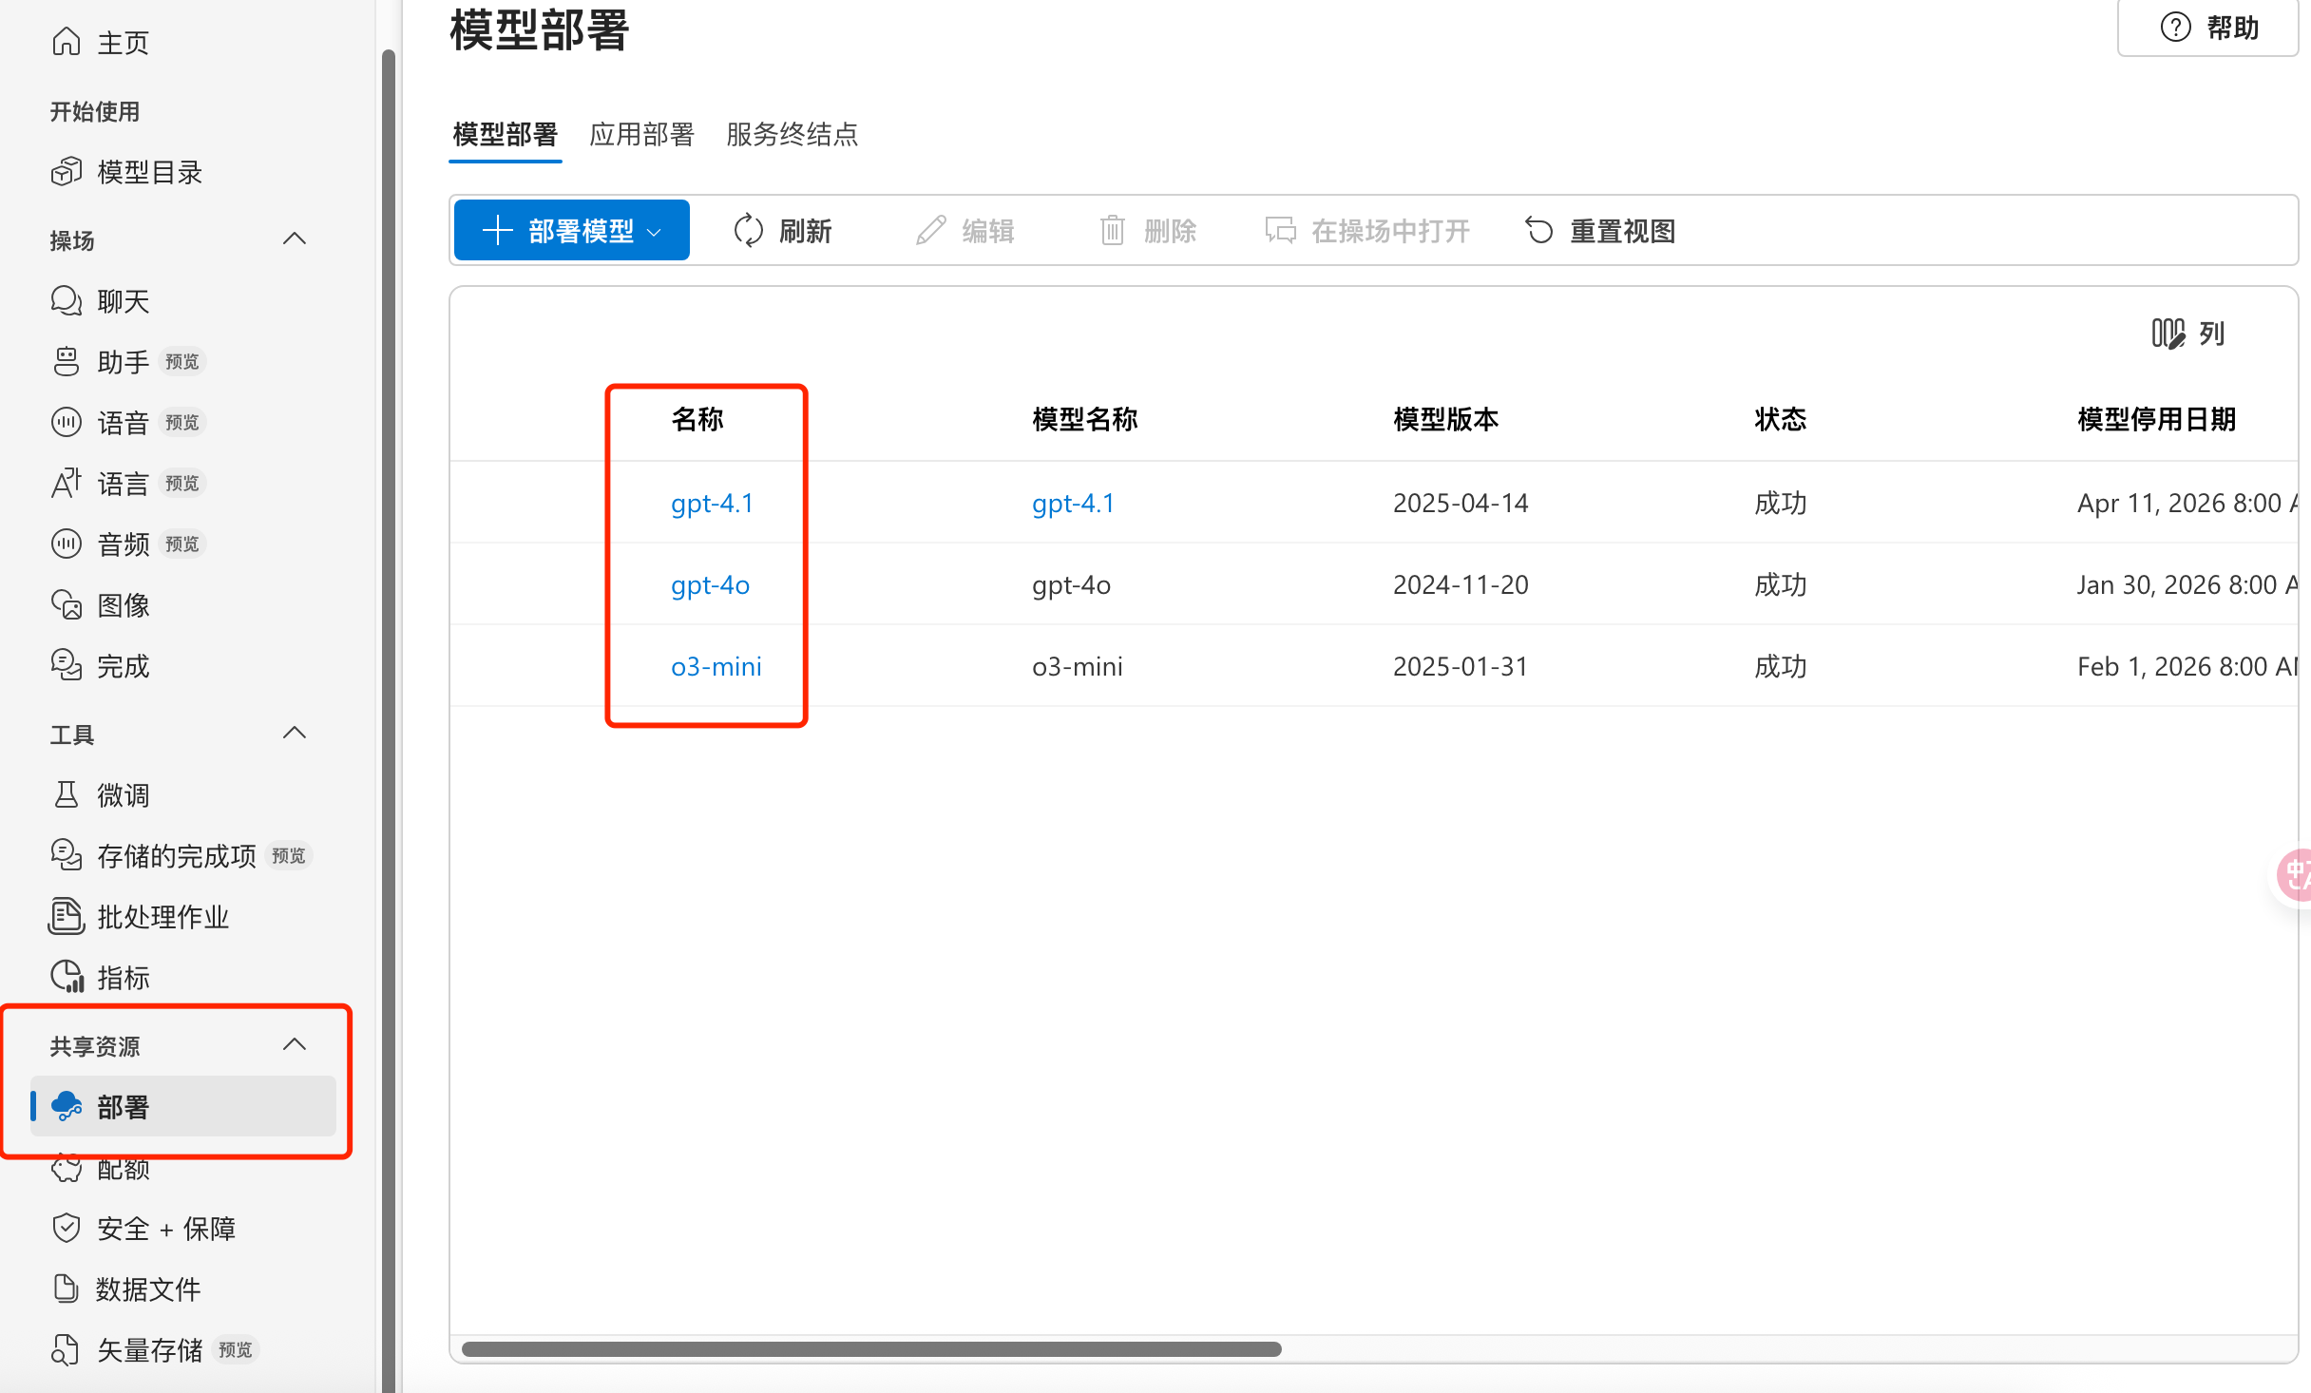Click Reset view (重置视图) button
Viewport: 2311px width, 1393px height.
[1600, 230]
